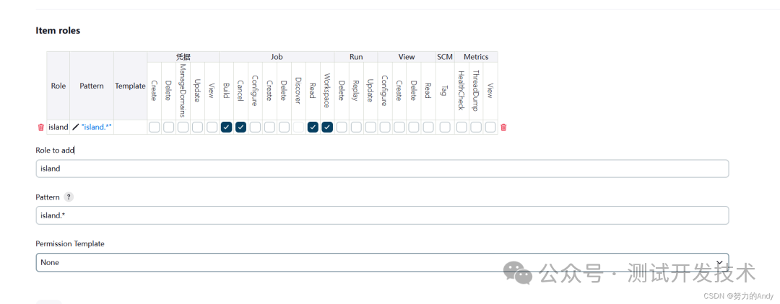Click the Role column header

(x=58, y=86)
